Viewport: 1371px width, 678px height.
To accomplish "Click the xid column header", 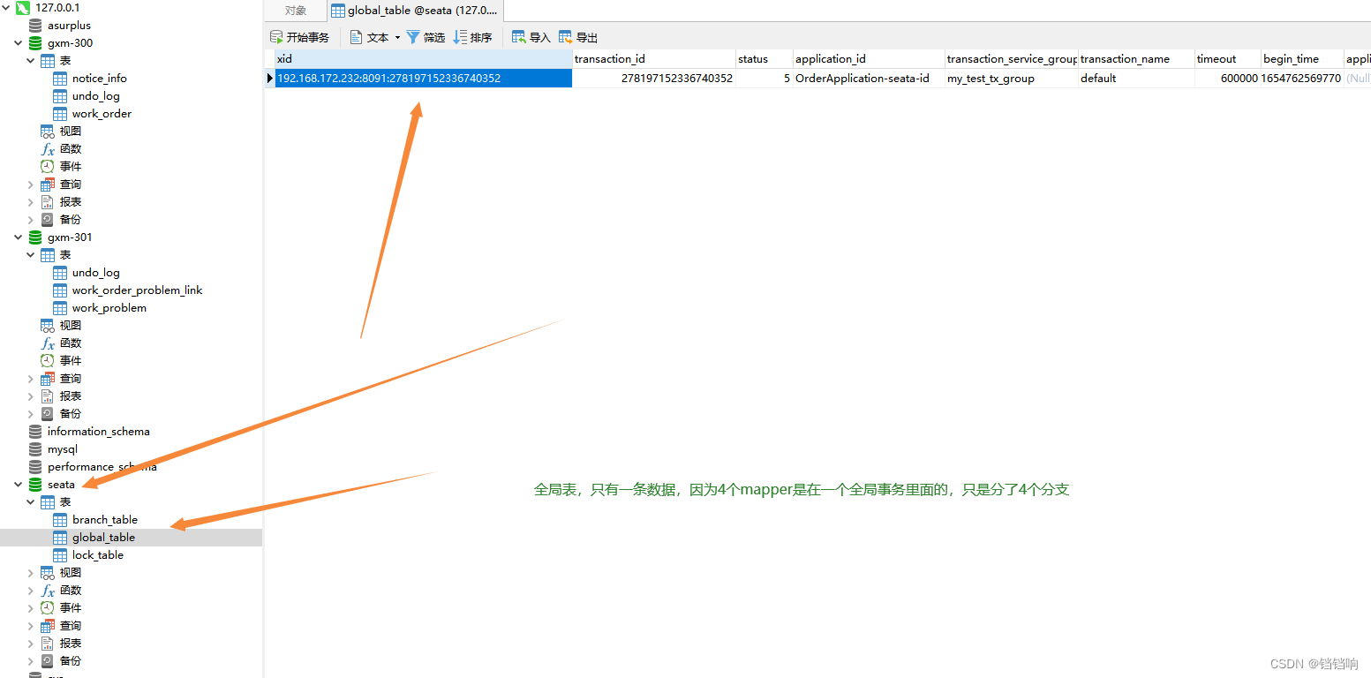I will [424, 59].
